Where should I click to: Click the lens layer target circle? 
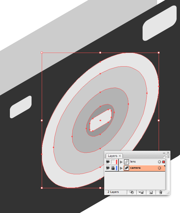(x=159, y=162)
